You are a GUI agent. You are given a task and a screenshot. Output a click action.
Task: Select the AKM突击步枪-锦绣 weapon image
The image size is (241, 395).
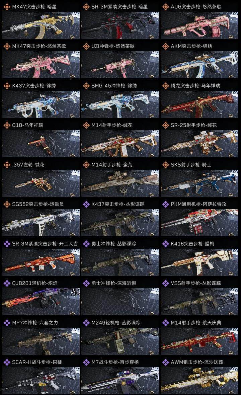199,65
